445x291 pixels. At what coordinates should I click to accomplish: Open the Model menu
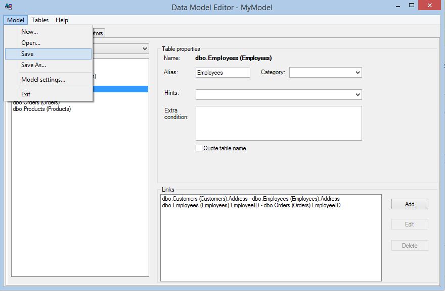pyautogui.click(x=15, y=20)
